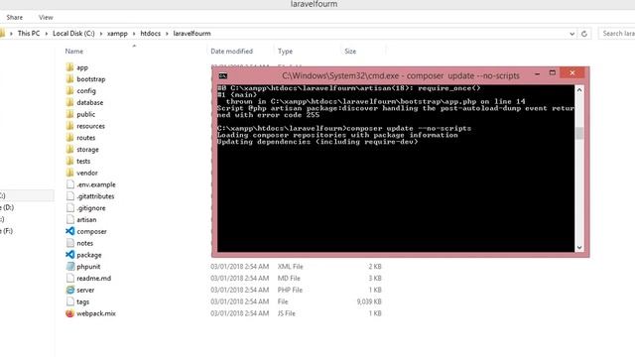Select the phpunit XML file icon
Image resolution: width=635 pixels, height=357 pixels.
[x=70, y=267]
